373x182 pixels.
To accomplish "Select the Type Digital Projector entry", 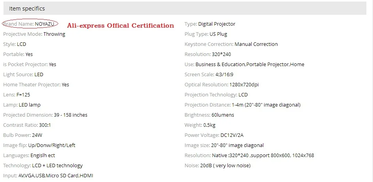I will point(210,24).
